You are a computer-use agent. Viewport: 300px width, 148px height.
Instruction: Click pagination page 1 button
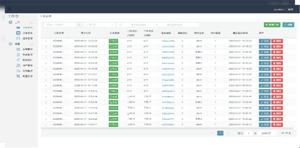pos(220,133)
